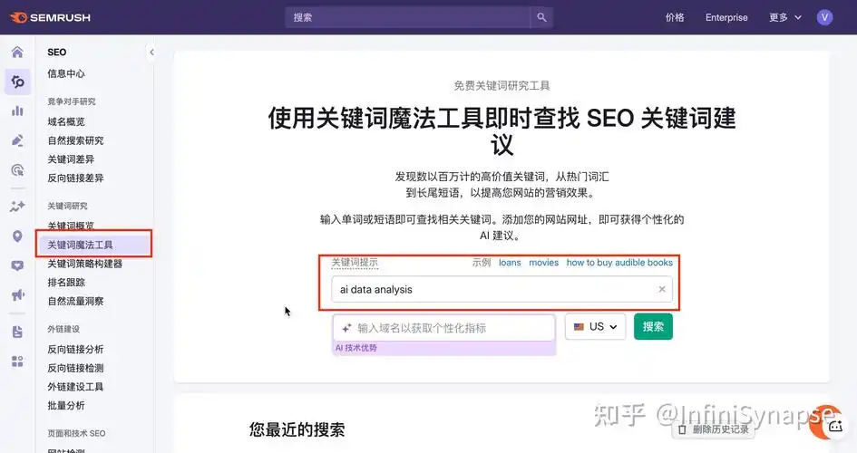The height and width of the screenshot is (453, 857).
Task: Open 反向链接分析 in the sidebar
Action: pos(75,350)
